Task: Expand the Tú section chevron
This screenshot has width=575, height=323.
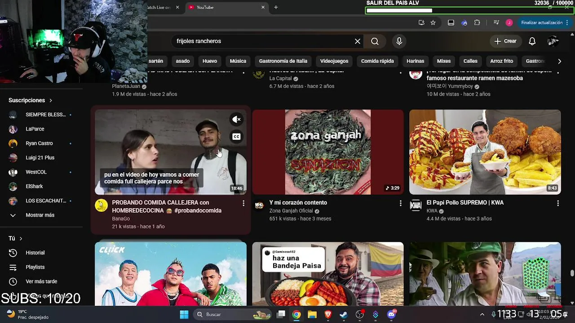Action: 21,239
